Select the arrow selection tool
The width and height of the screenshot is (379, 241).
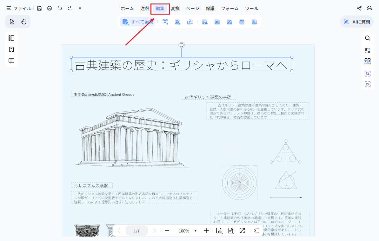point(12,22)
